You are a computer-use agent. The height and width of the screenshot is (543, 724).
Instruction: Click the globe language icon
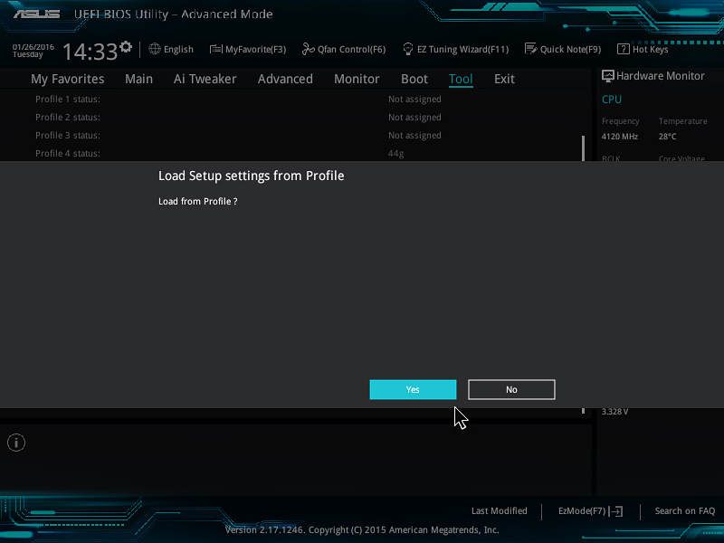pyautogui.click(x=155, y=49)
